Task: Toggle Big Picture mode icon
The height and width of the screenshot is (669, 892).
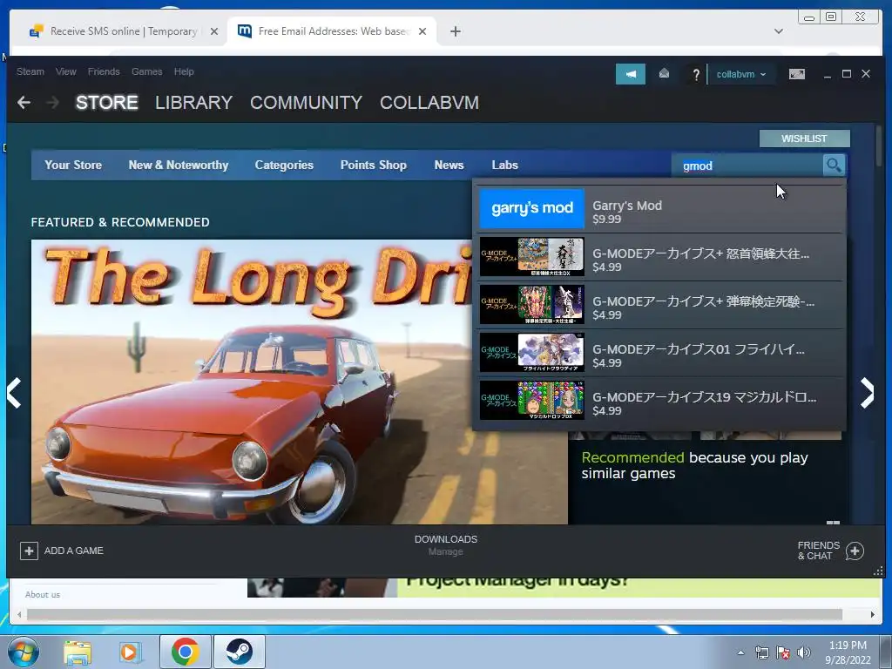Action: 796,74
